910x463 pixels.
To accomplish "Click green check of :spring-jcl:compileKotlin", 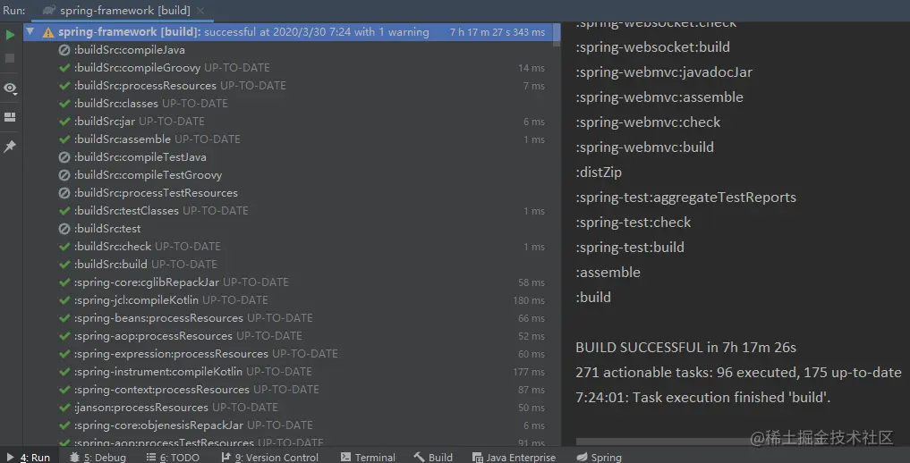I will coord(64,300).
